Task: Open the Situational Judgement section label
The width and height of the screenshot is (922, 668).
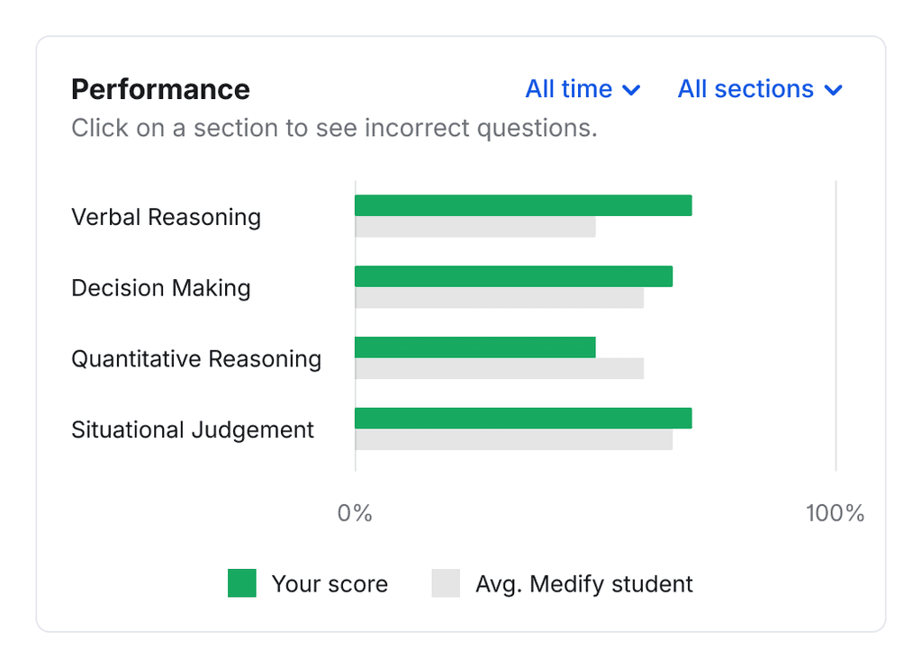Action: 193,430
